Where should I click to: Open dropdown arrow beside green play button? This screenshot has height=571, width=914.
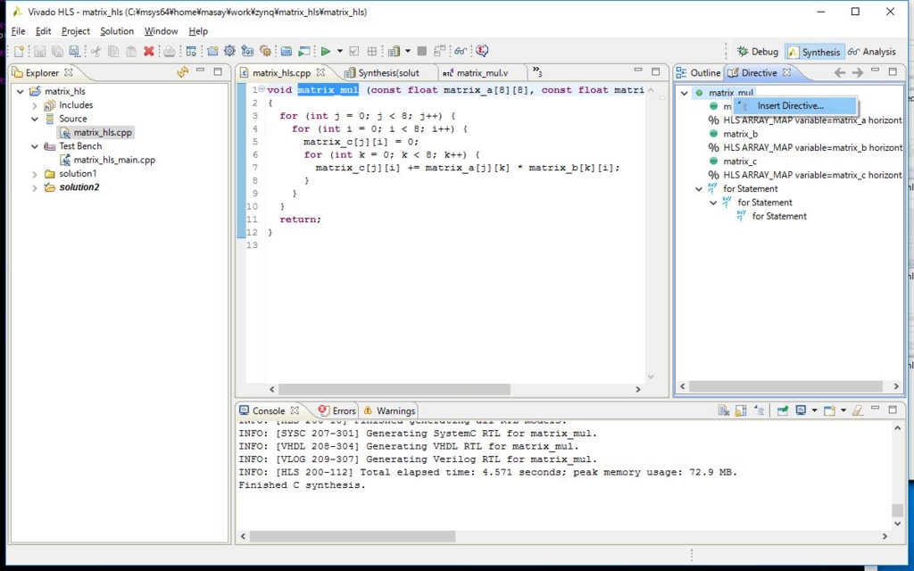click(x=340, y=51)
